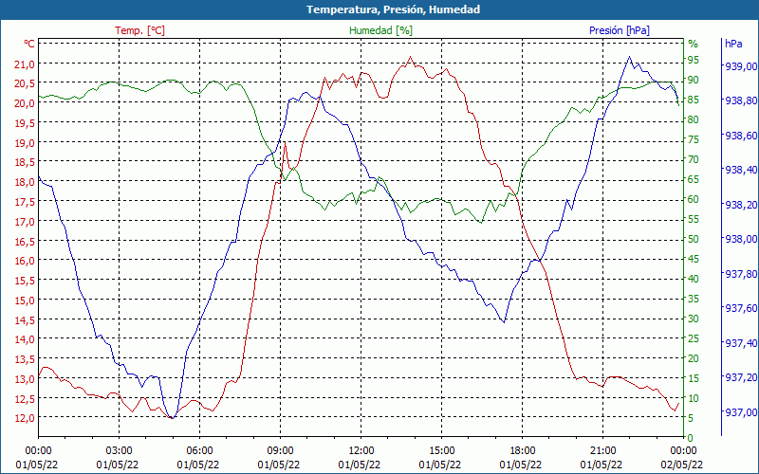Click the '19,0' temperature axis value

(x=25, y=143)
